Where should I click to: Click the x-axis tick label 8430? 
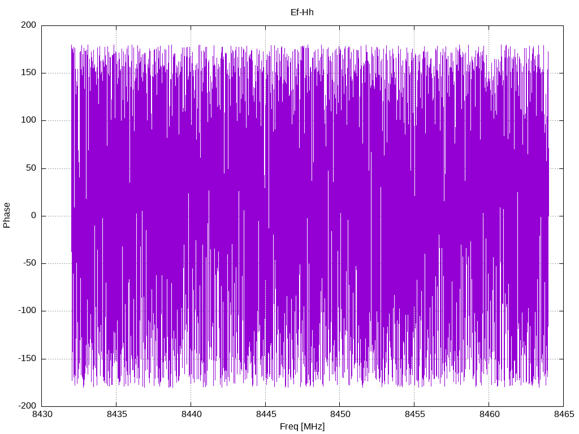(x=42, y=414)
